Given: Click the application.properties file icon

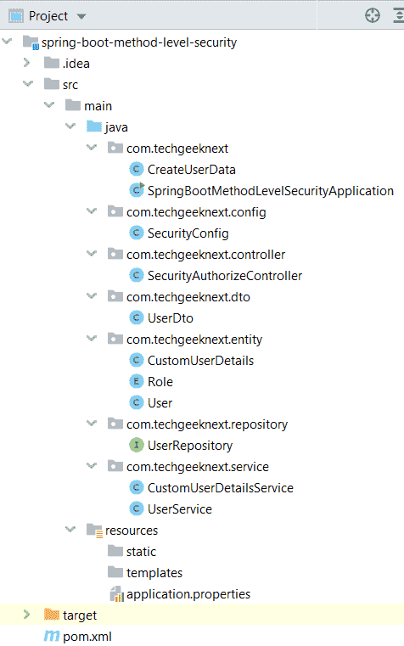Looking at the screenshot, I should 116,593.
